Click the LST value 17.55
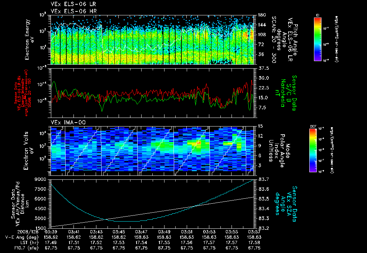The height and width of the screenshot is (253, 367). [164, 243]
